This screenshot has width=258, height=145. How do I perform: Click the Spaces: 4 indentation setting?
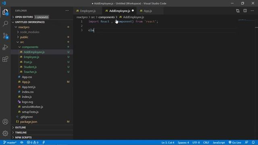click(x=183, y=143)
